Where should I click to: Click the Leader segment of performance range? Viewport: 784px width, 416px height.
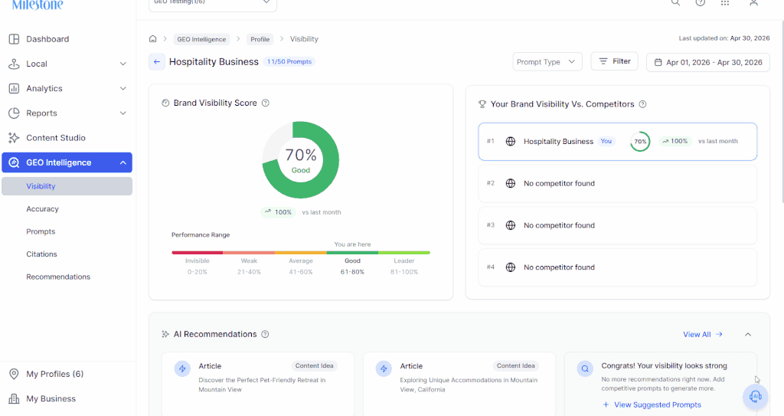tap(404, 253)
